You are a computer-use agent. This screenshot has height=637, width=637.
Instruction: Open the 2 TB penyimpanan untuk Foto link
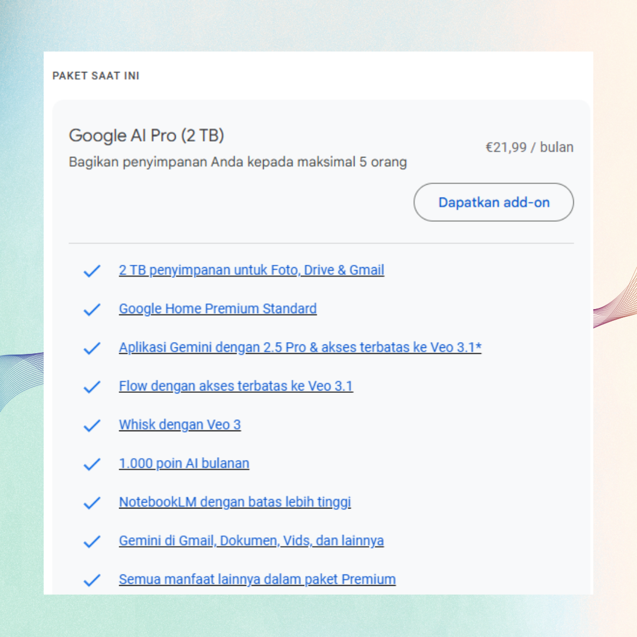(x=251, y=270)
